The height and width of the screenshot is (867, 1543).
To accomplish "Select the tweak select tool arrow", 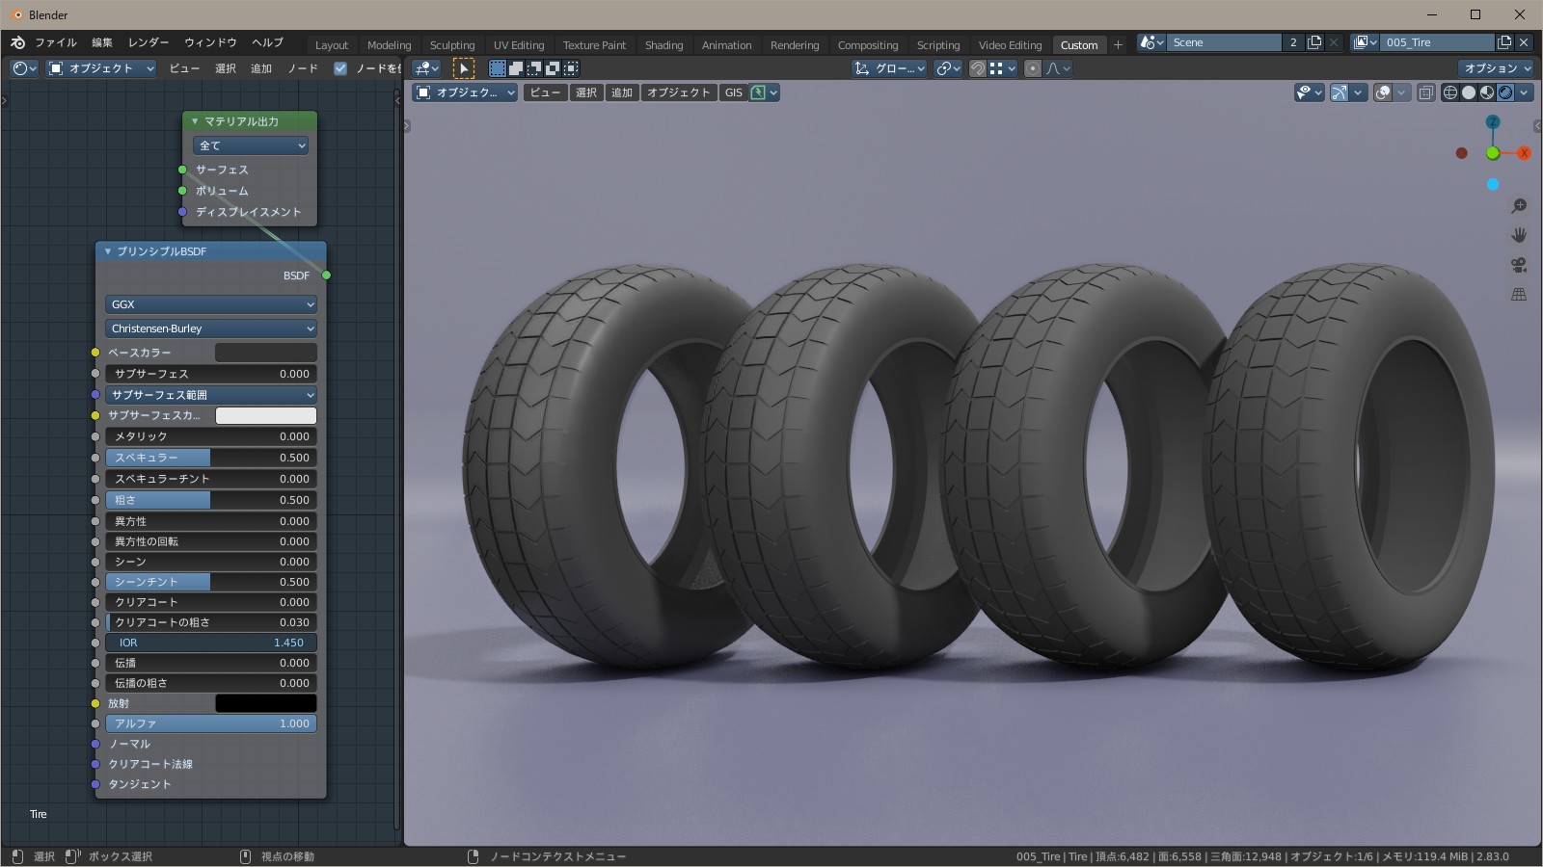I will [464, 68].
